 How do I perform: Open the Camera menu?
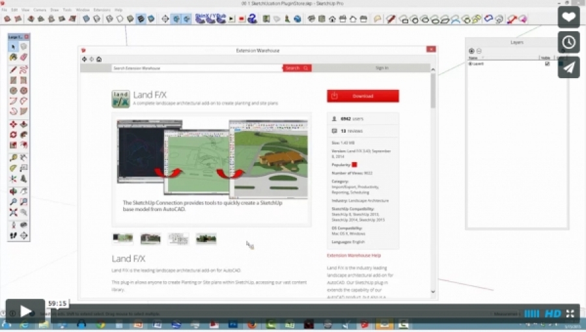coord(40,10)
